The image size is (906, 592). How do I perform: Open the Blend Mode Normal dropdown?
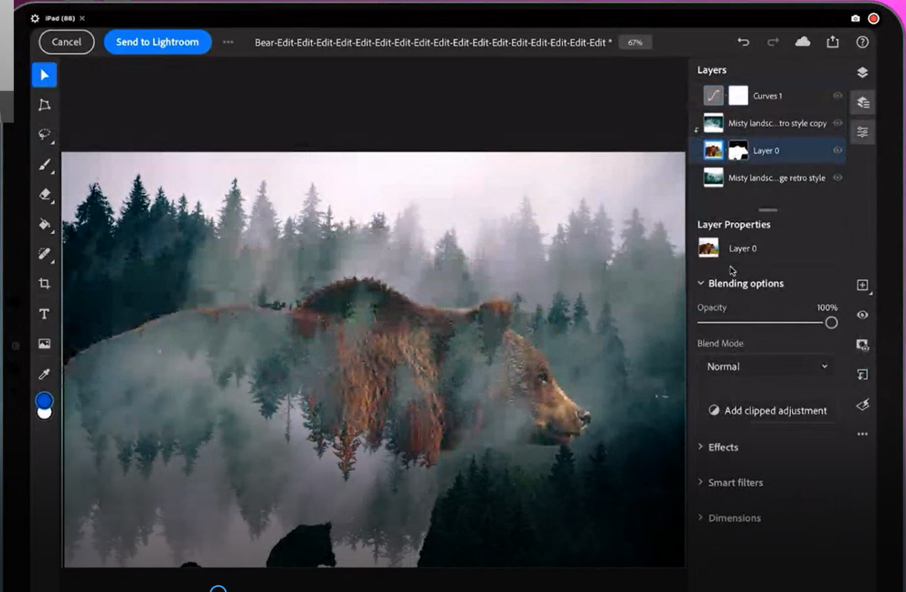[767, 367]
